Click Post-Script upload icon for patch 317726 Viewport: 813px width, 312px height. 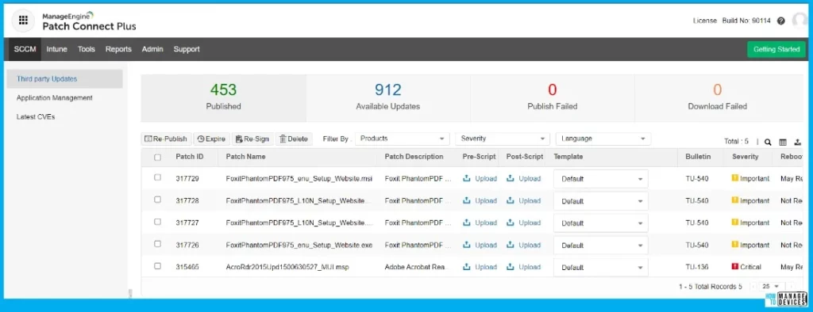click(x=511, y=245)
